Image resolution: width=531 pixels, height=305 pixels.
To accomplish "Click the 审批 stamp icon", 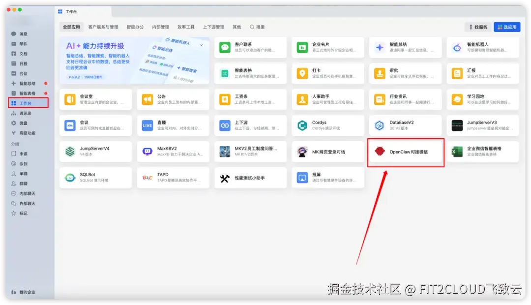I will tap(380, 73).
